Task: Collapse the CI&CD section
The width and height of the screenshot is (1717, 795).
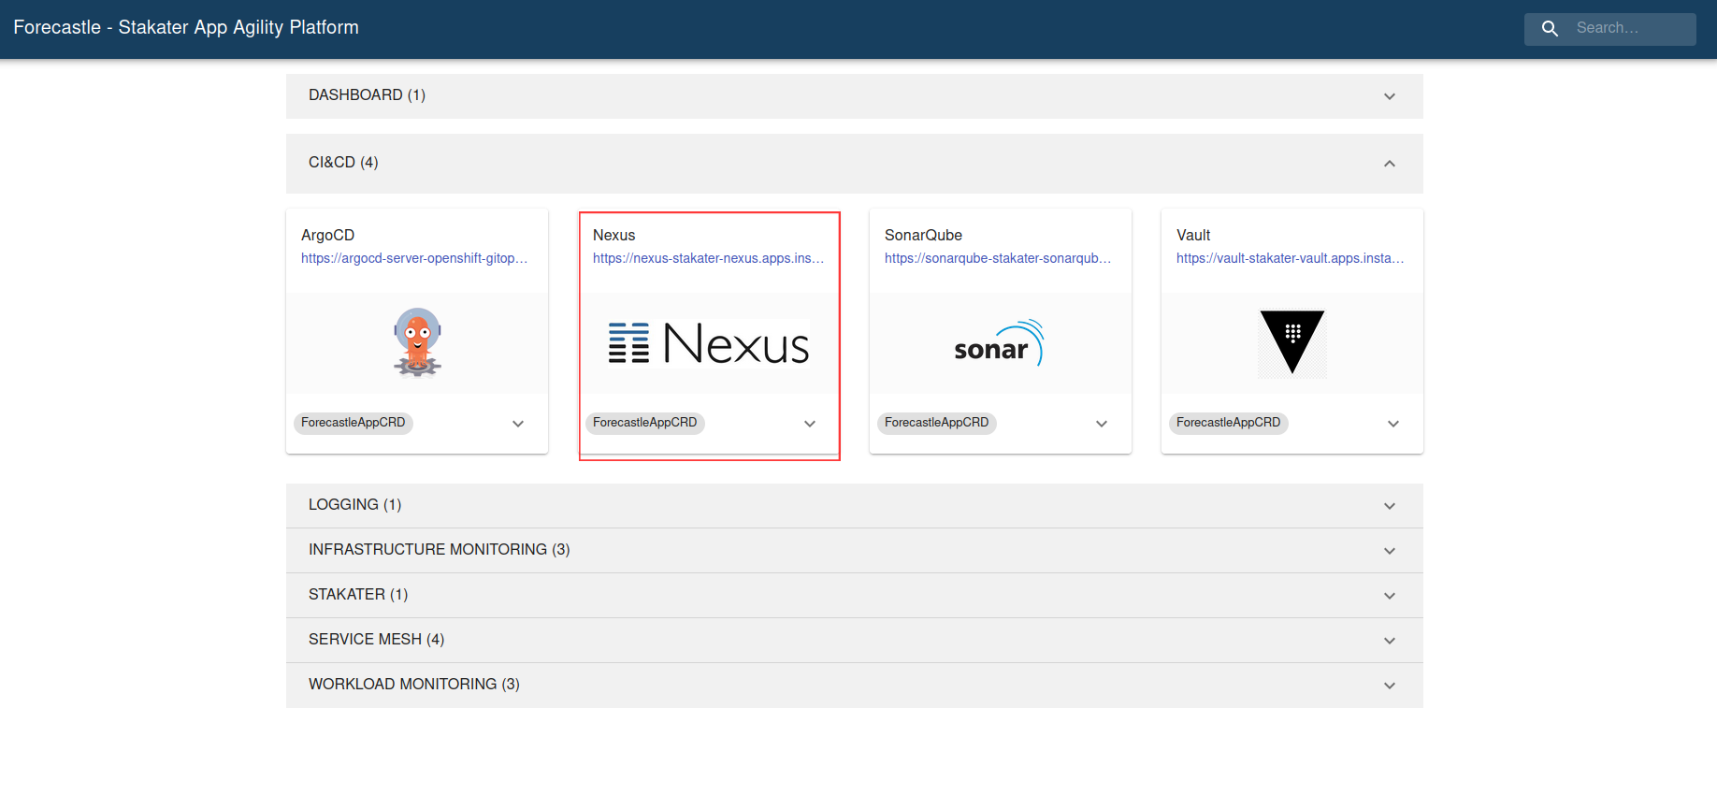Action: [1390, 164]
